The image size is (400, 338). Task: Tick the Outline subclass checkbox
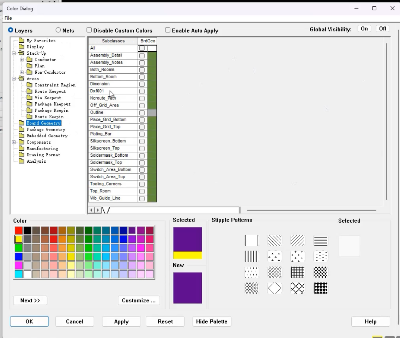click(142, 113)
